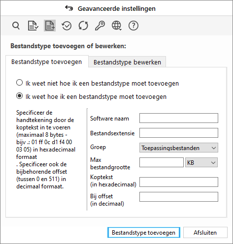Click the back arrow beside Geavanceerde instellingen
This screenshot has height=244, width=233.
pos(69,8)
